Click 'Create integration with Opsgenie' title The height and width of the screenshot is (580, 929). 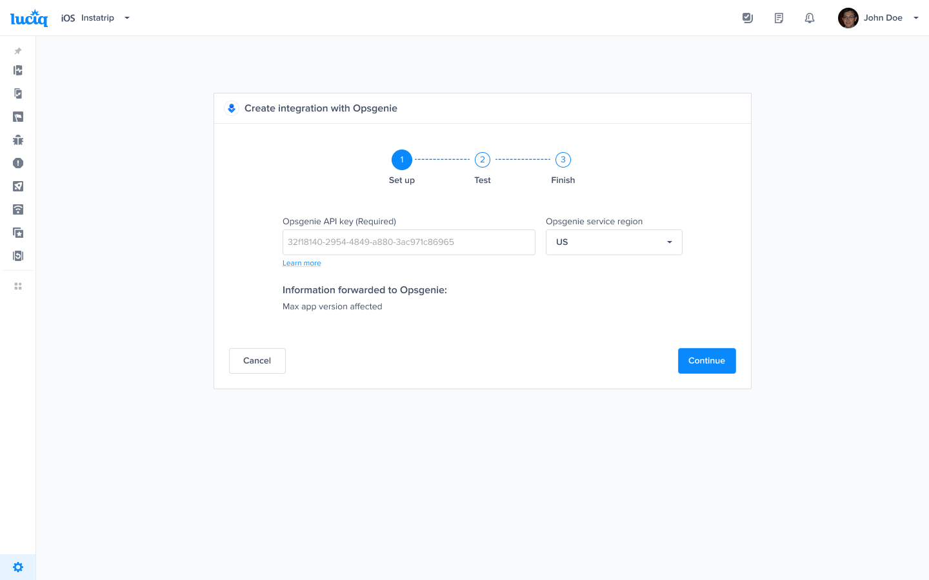tap(321, 108)
